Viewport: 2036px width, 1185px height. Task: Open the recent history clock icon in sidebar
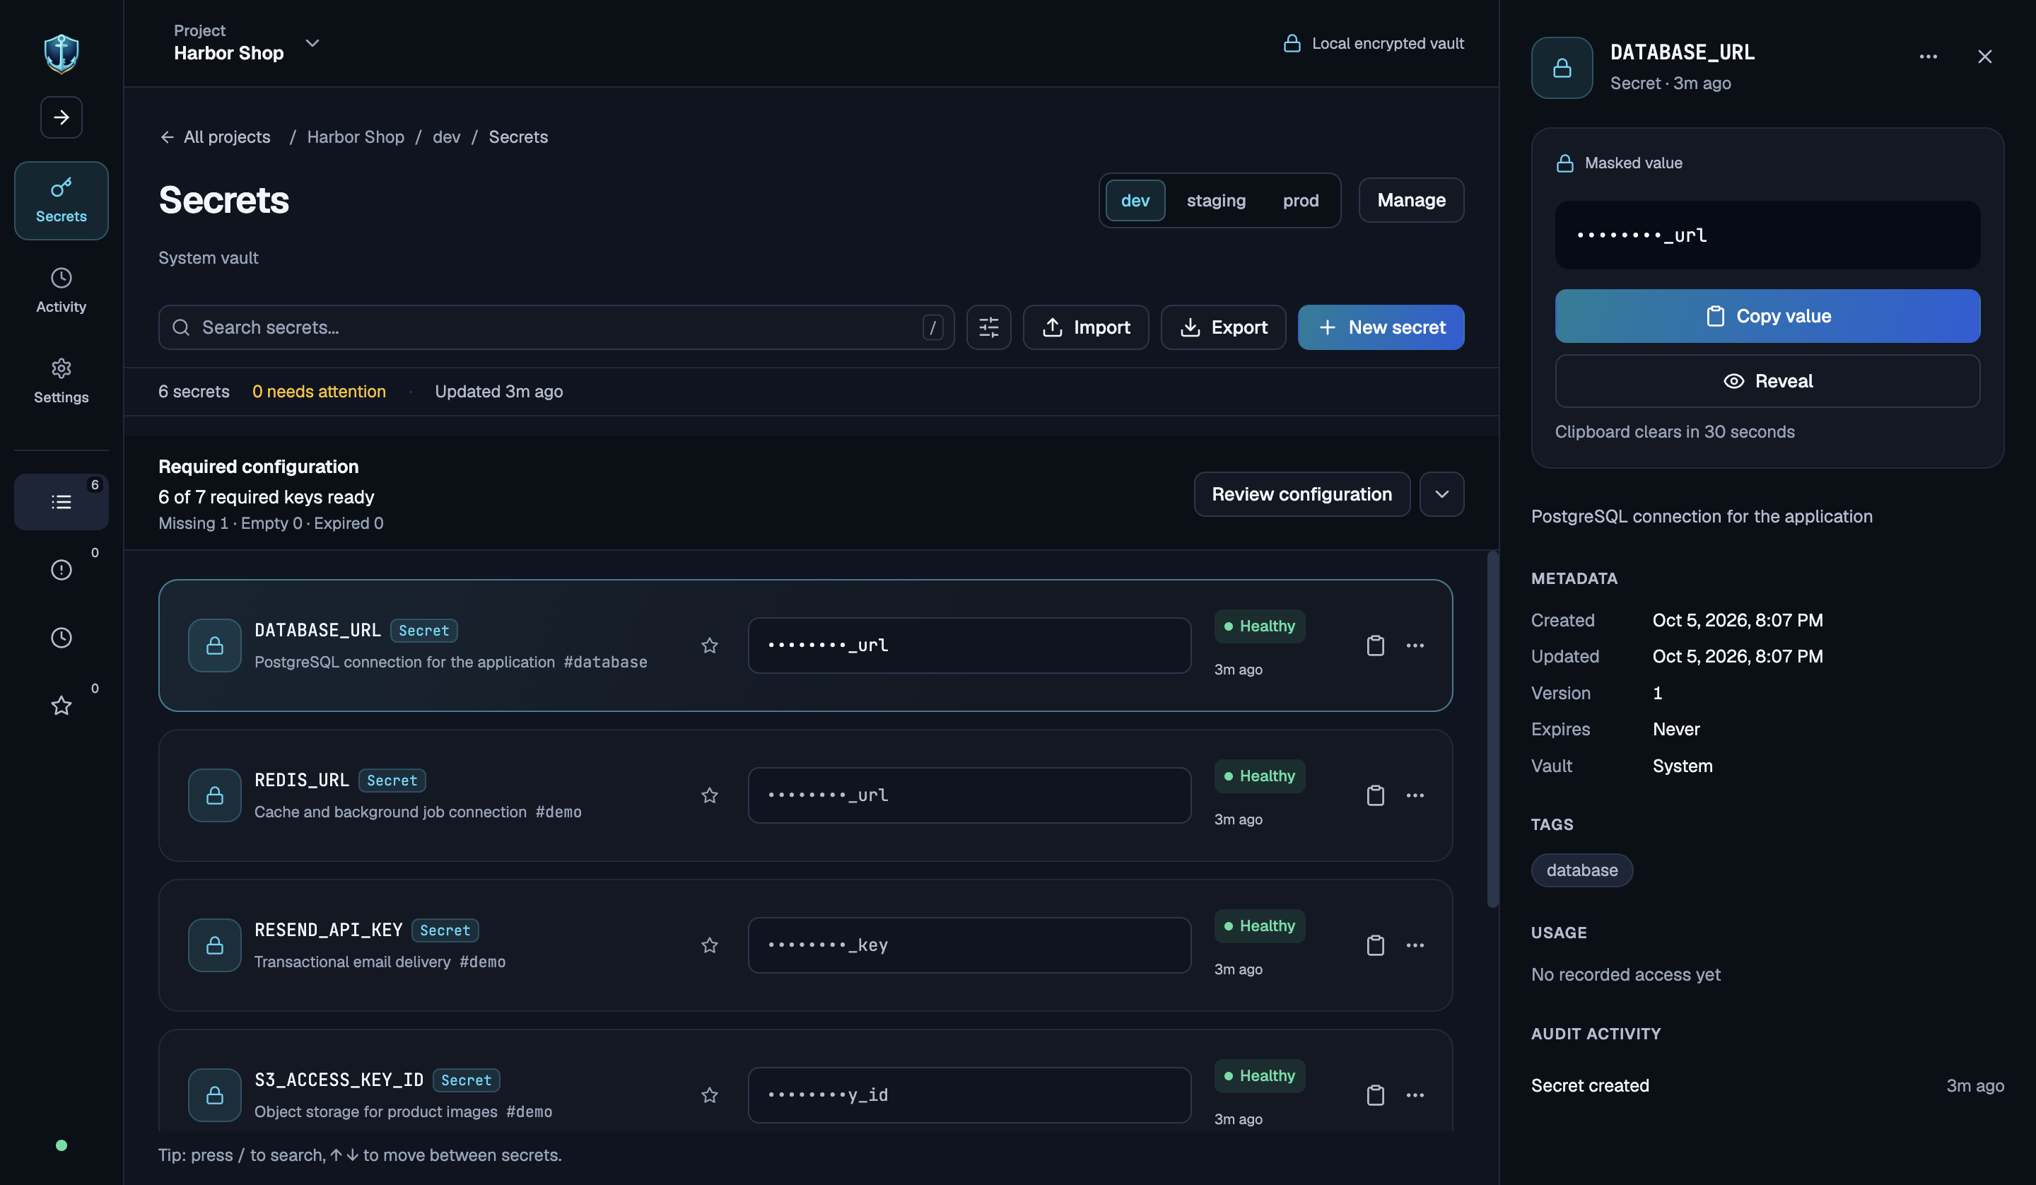(x=62, y=638)
